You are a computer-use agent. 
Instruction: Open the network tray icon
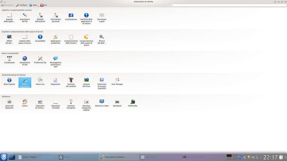257,157
